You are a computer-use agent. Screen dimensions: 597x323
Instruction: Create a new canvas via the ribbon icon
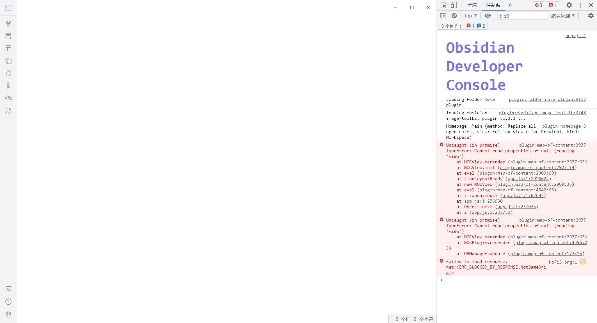pos(8,36)
